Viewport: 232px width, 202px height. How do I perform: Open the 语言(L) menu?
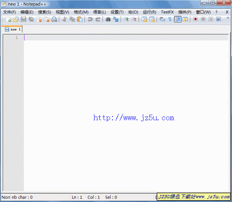coord(99,12)
